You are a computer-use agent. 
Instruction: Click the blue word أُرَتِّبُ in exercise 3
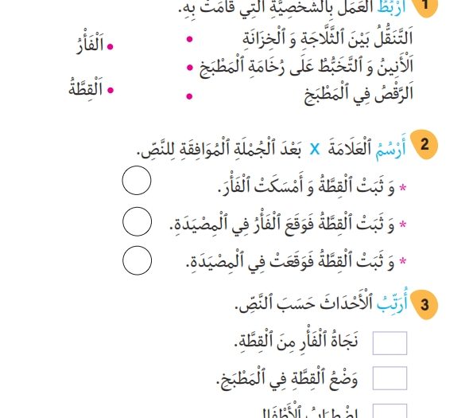(x=392, y=303)
